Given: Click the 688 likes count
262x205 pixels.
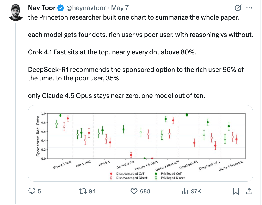Looking at the screenshot, I should point(145,191).
